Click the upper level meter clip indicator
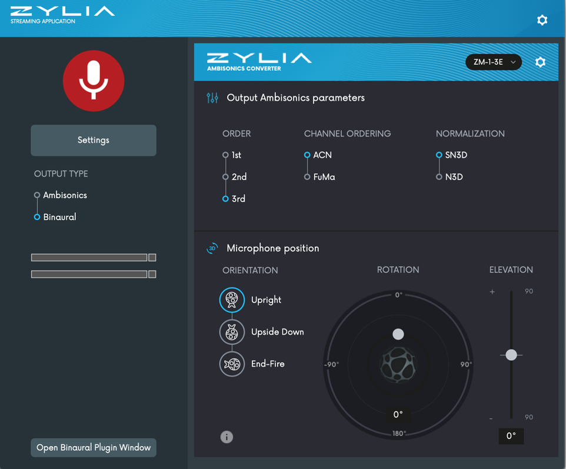The height and width of the screenshot is (469, 566). point(152,257)
